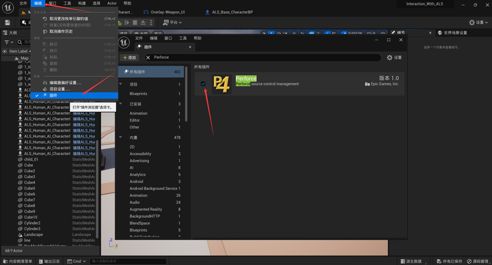The image size is (492, 265).
Task: Open the Plugins window 设置 settings gear
Action: (x=394, y=57)
